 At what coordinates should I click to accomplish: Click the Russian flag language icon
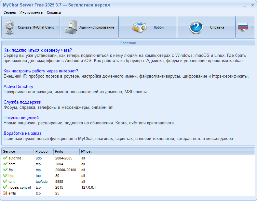click(243, 27)
